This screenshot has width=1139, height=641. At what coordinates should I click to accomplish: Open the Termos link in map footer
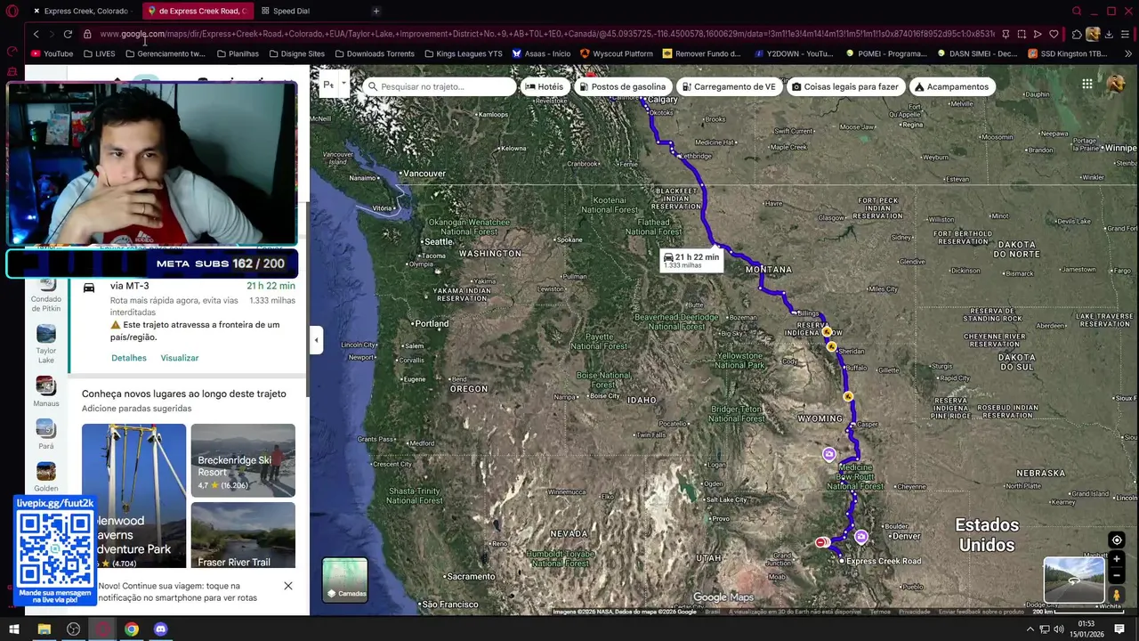click(x=880, y=612)
